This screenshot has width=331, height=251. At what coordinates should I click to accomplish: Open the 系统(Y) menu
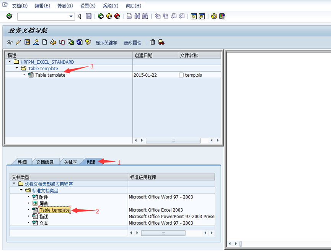(111, 6)
